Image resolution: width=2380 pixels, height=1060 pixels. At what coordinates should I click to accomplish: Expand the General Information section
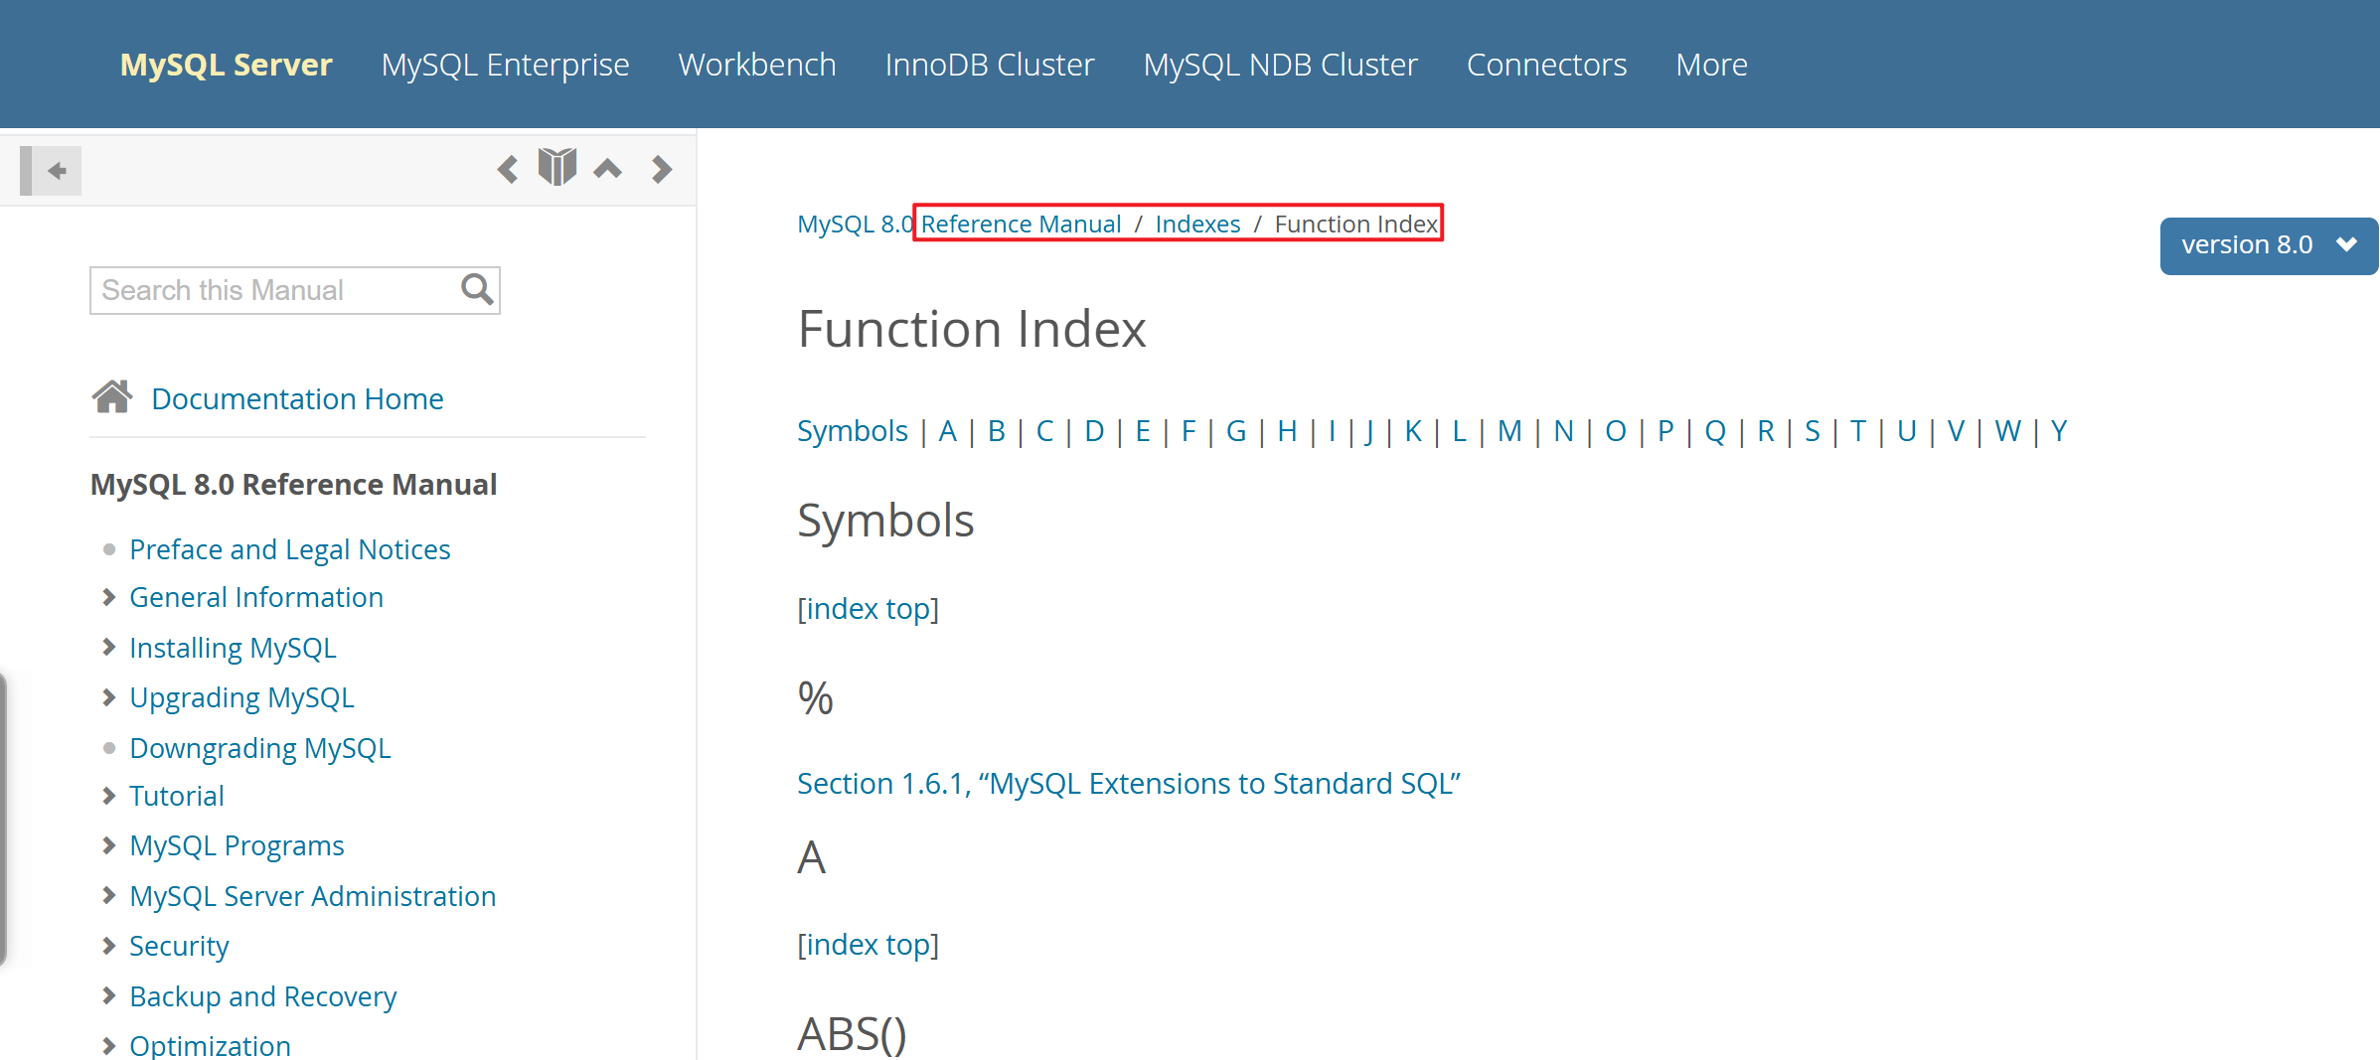point(109,597)
